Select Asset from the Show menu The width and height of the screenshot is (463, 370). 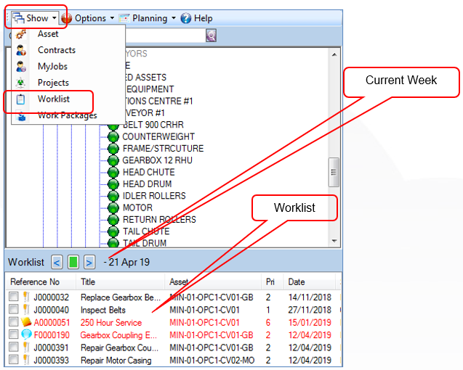[x=68, y=34]
